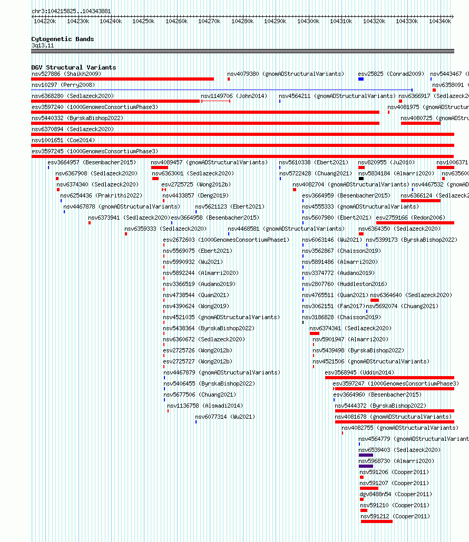This screenshot has width=469, height=542.
Task: Open nsv5621123 (Ebert2021) variant
Action: (230, 206)
